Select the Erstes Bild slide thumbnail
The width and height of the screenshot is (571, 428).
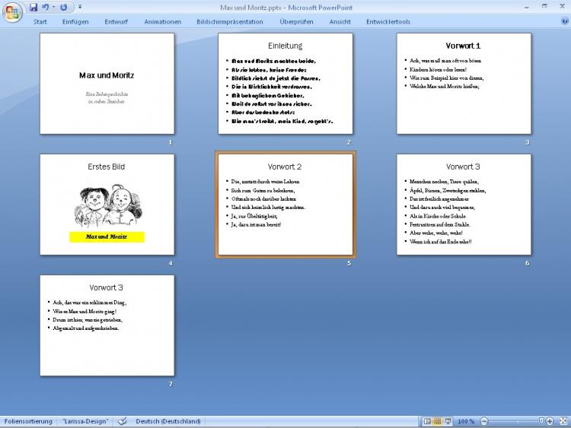click(107, 204)
